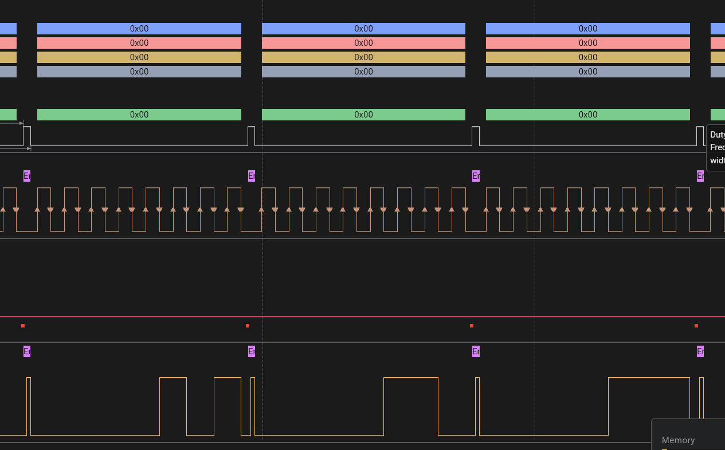
Task: Click the leftmost purple Er marker above the clock waveform
Action: (26, 176)
